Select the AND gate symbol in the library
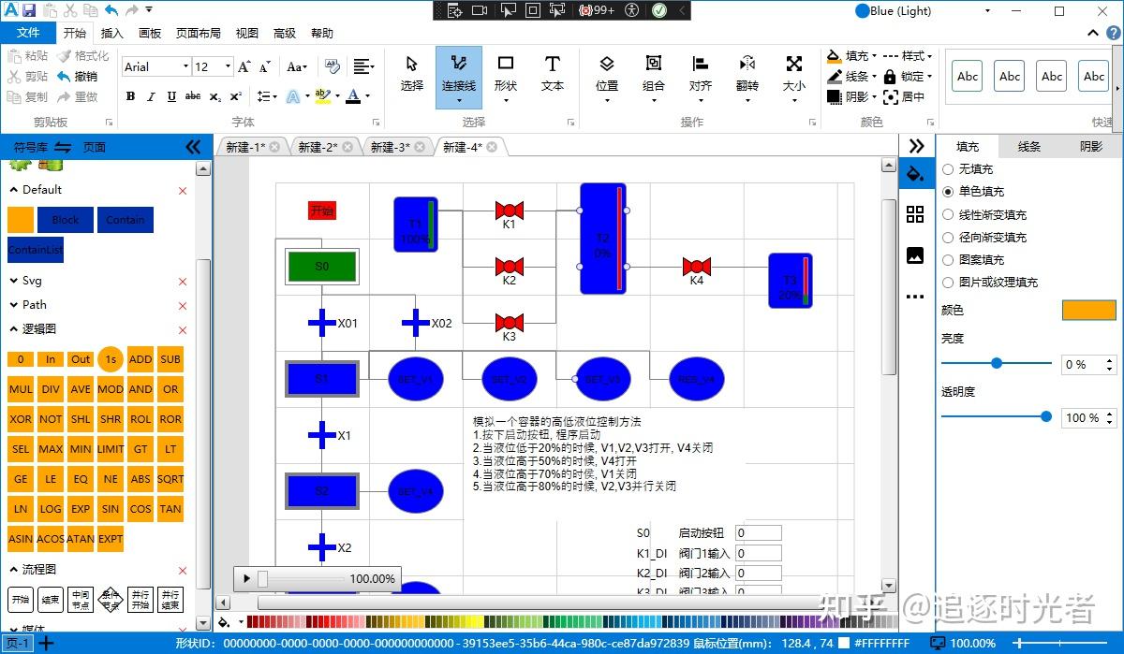1124x654 pixels. [x=140, y=388]
